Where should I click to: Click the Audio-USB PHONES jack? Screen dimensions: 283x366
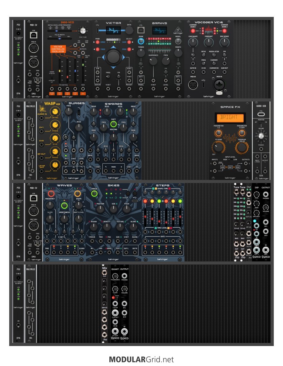click(261, 149)
